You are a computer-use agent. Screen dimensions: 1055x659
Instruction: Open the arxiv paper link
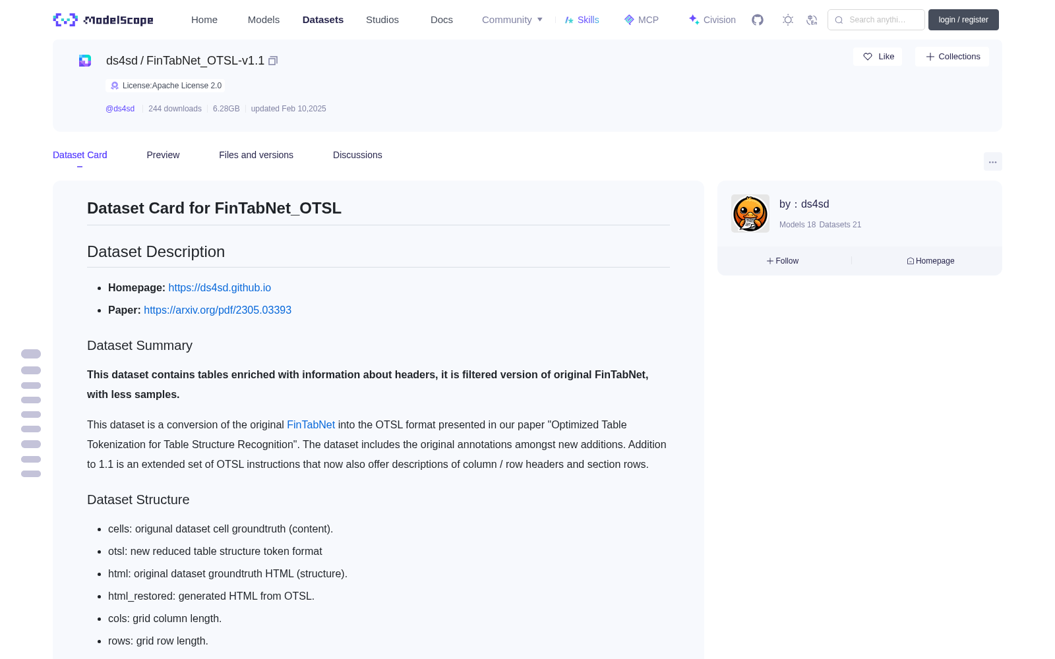[x=218, y=310]
